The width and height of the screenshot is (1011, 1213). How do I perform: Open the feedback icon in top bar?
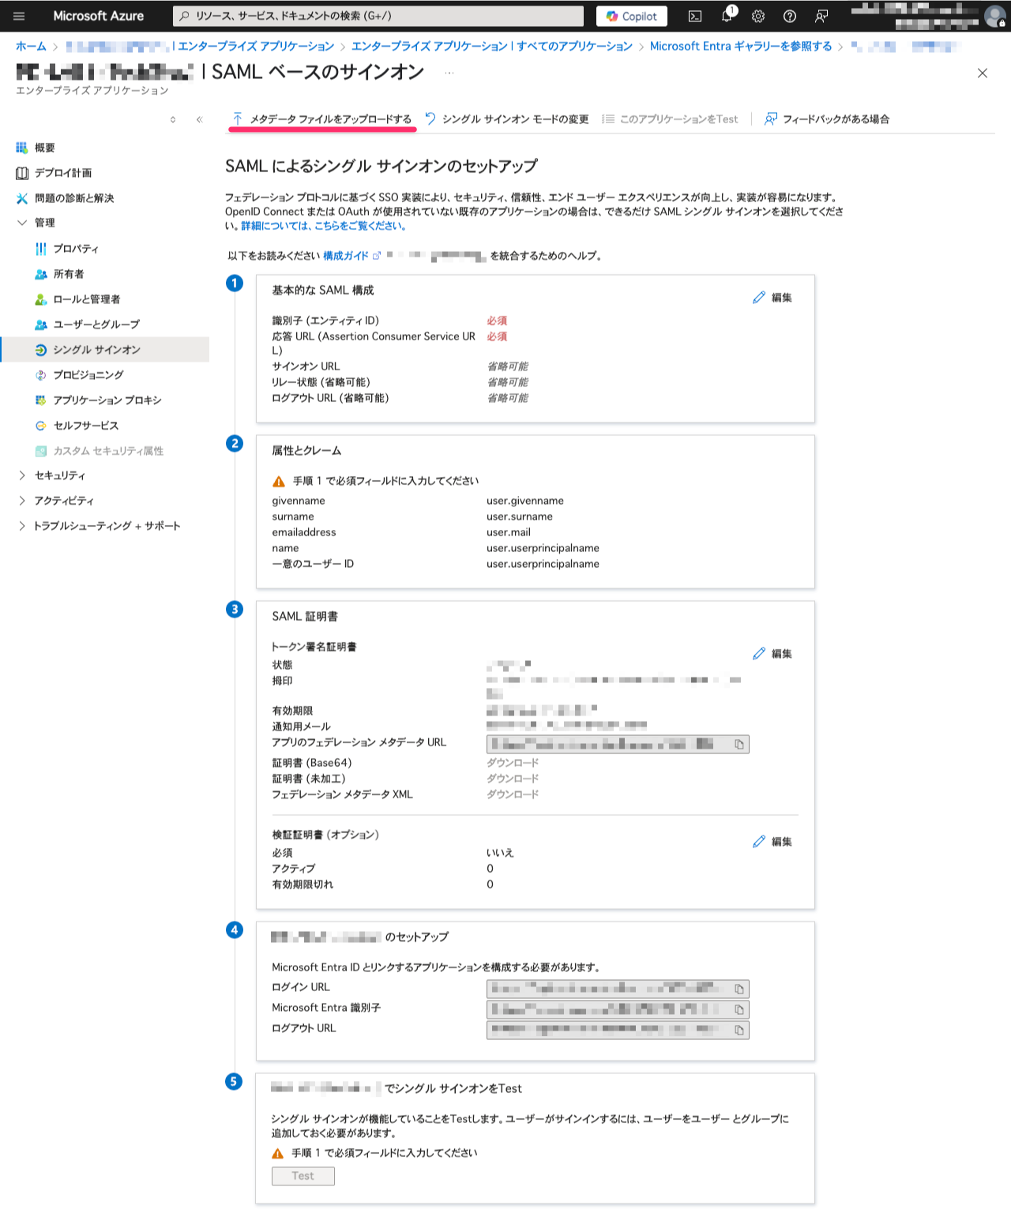[821, 16]
